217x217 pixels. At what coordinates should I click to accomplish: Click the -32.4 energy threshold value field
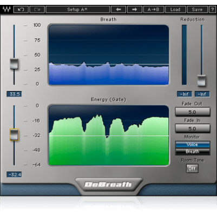tap(14, 174)
